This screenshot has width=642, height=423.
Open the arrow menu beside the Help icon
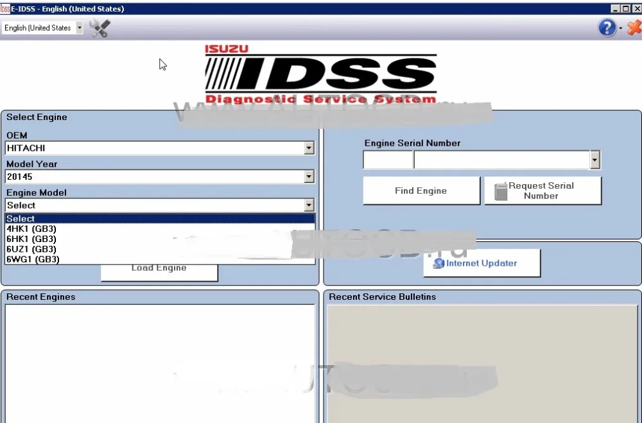tap(620, 28)
